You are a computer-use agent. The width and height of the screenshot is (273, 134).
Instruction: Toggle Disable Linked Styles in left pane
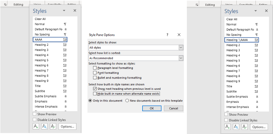click(34, 120)
